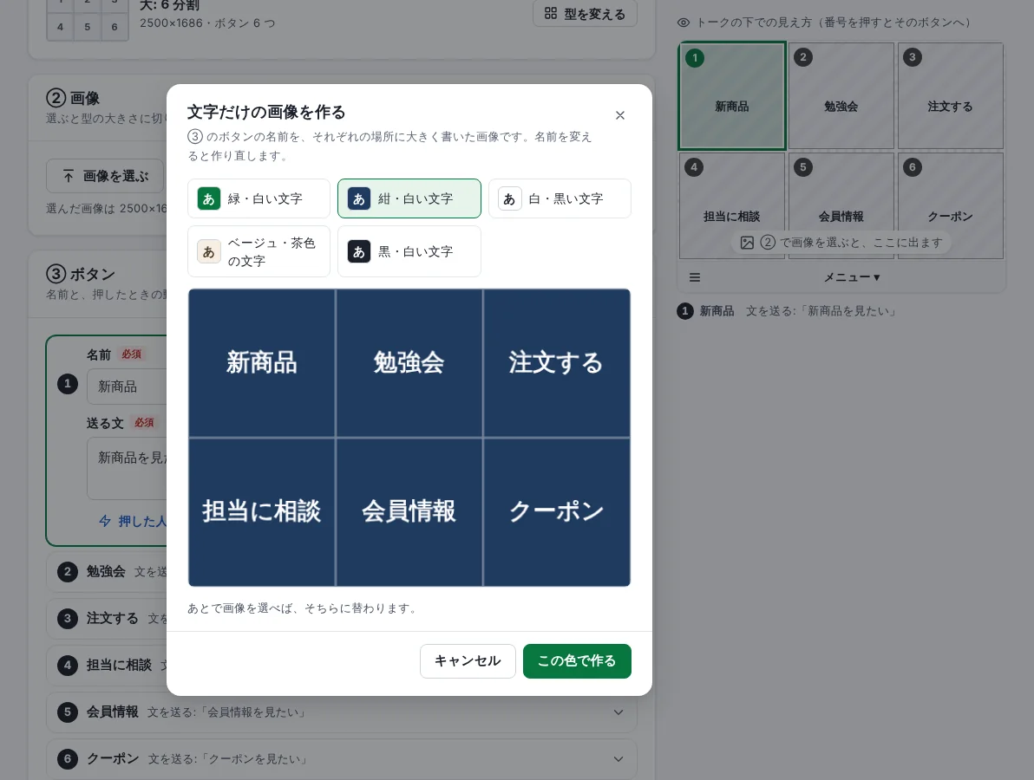The height and width of the screenshot is (780, 1034).
Task: Click the lightning bolt icon under 送る文
Action: click(x=105, y=521)
